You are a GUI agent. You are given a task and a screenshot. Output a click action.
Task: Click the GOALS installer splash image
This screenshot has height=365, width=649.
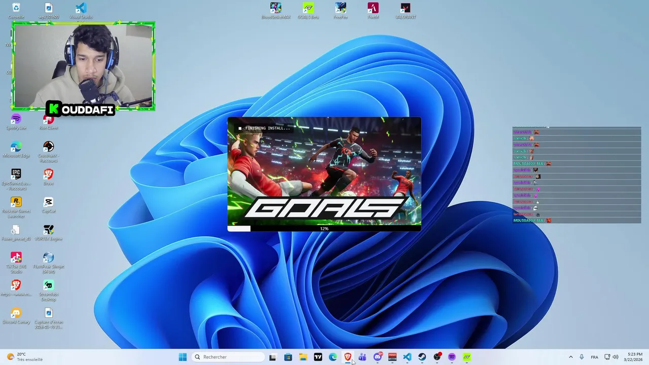tap(324, 171)
